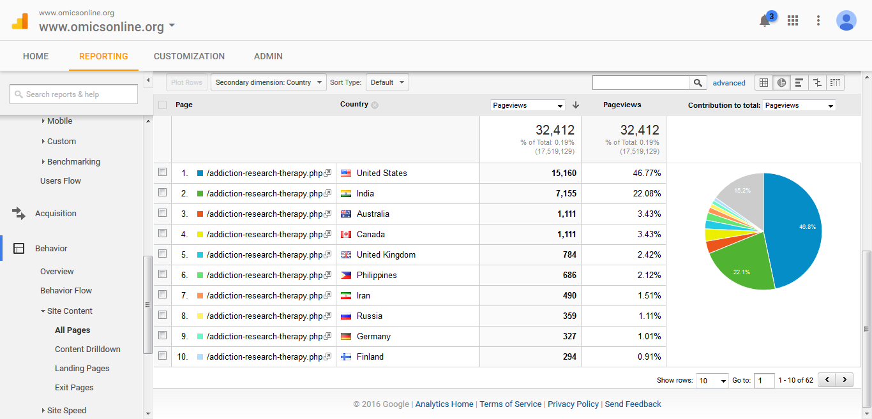The image size is (872, 419).
Task: Click the Google Analytics logo
Action: coord(20,21)
